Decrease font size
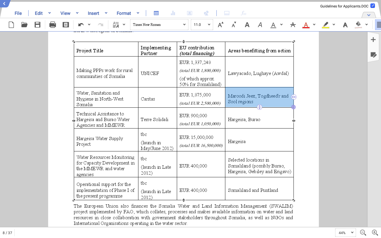 [234, 25]
